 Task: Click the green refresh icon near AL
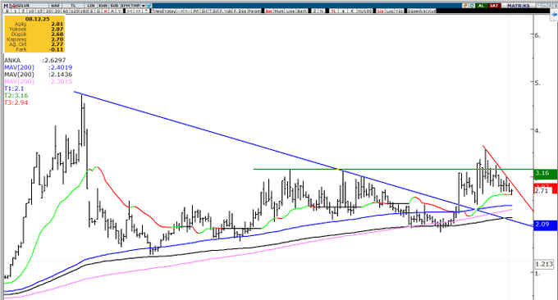click(x=472, y=6)
